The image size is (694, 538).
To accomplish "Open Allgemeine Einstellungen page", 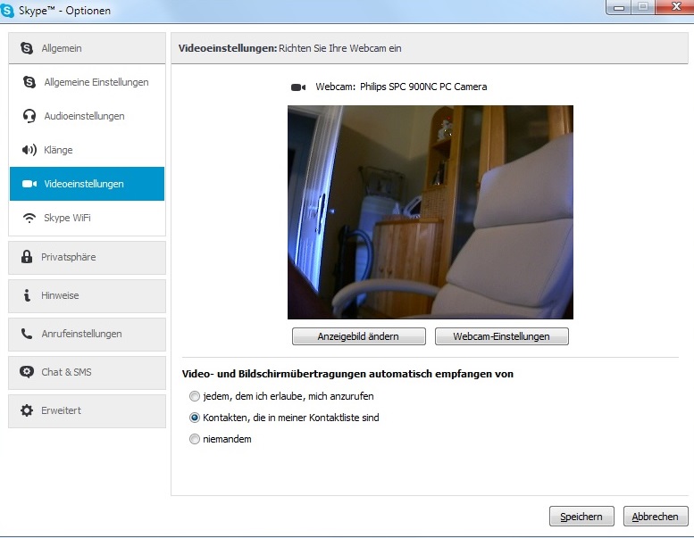I will click(x=87, y=82).
